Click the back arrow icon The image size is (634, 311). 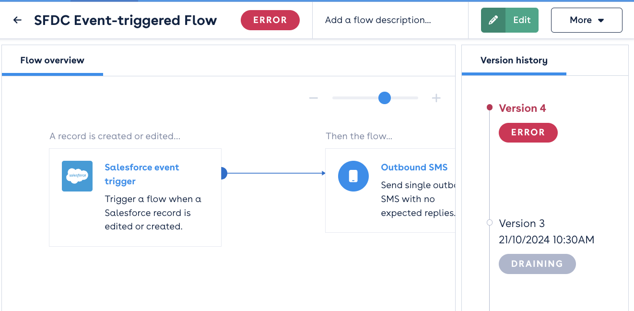18,20
